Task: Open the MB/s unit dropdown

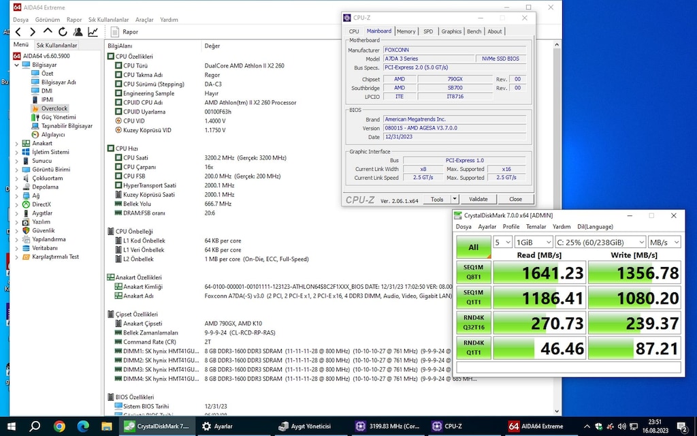Action: click(x=664, y=242)
